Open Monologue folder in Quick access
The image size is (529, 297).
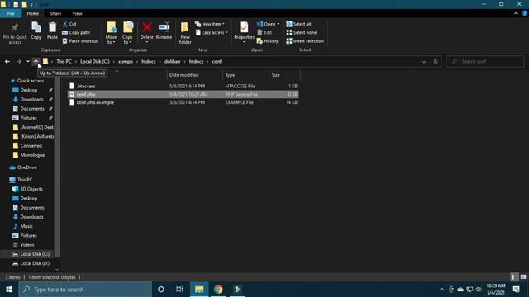32,155
